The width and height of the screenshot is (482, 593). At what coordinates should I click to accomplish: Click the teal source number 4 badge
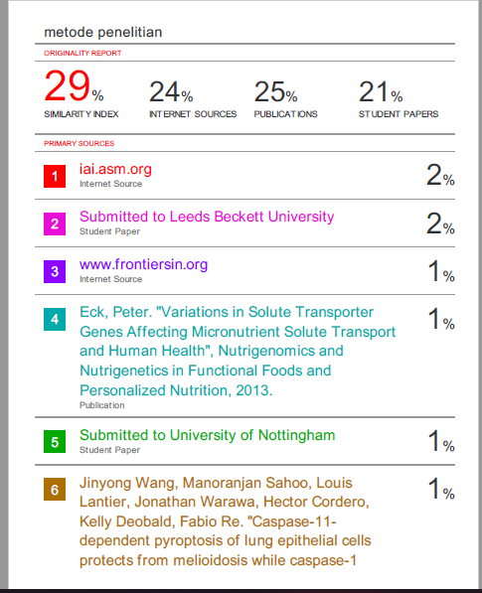(55, 319)
